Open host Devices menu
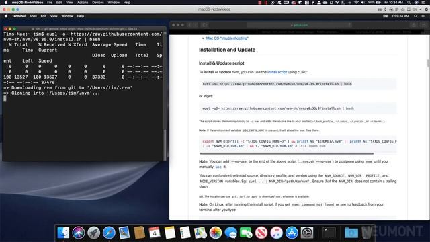 pyautogui.click(x=98, y=3)
